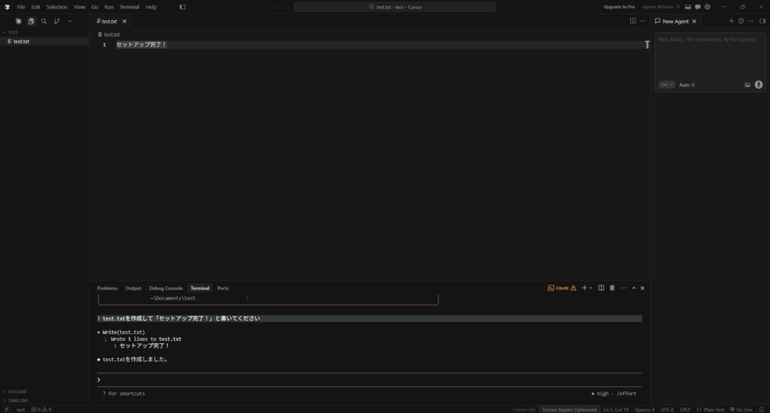The width and height of the screenshot is (770, 413).
Task: Open Cursor settings gear icon
Action: pyautogui.click(x=708, y=7)
